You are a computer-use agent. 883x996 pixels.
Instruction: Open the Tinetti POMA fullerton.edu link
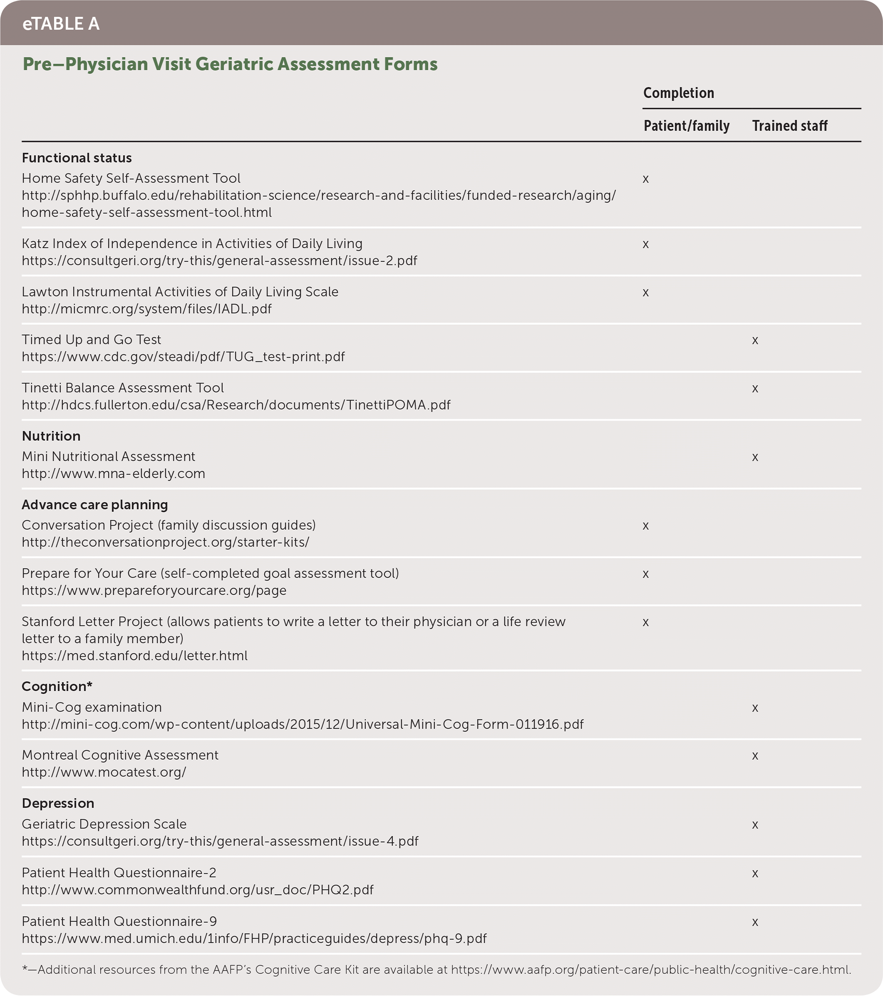[x=236, y=405]
